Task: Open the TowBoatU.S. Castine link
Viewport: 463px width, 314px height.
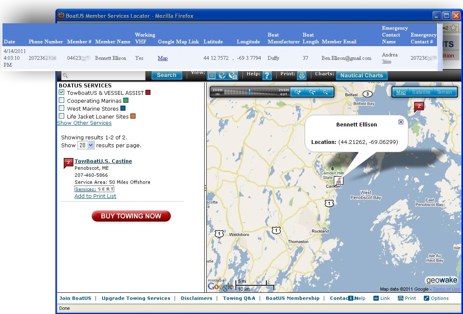Action: pos(103,161)
